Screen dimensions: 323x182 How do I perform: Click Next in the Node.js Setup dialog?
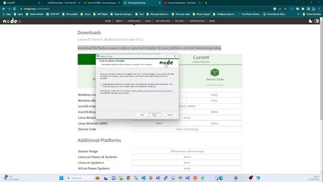[x=155, y=115]
